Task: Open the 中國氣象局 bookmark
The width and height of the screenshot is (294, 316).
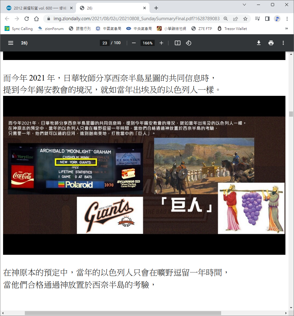Action: pyautogui.click(x=108, y=28)
